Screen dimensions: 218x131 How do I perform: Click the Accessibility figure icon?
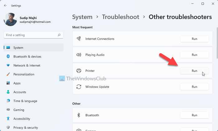coord(8,118)
